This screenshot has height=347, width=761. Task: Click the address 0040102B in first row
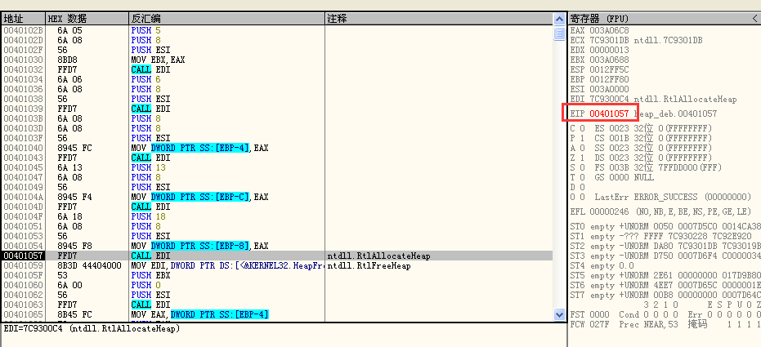(23, 30)
